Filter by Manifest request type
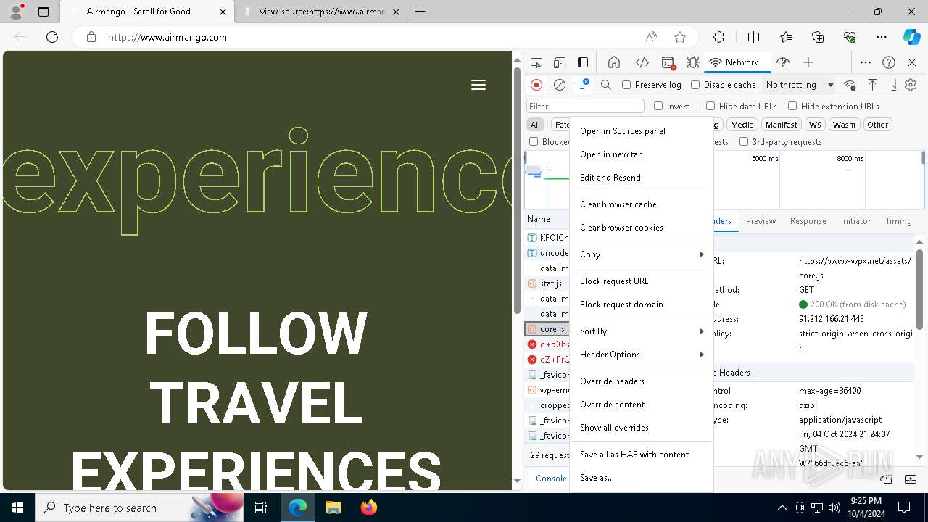Screen dimensions: 928x522 (781, 125)
